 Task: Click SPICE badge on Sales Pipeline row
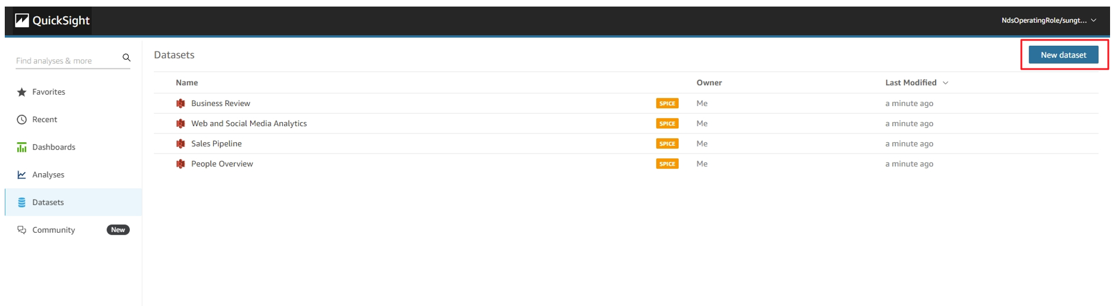[x=667, y=144]
